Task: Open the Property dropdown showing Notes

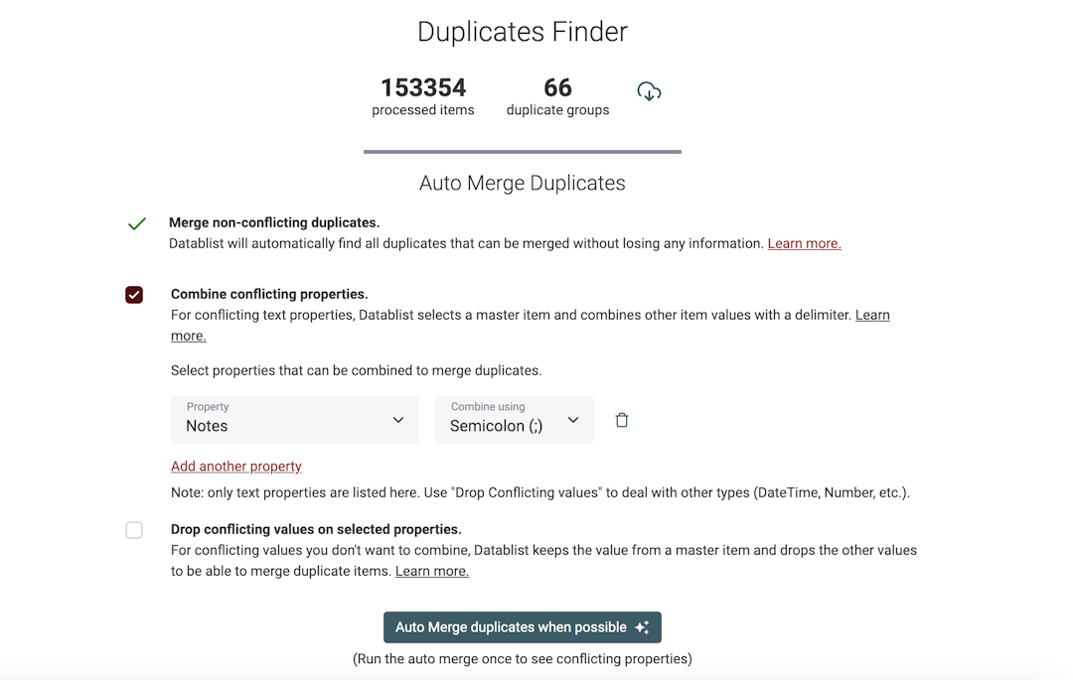Action: [294, 419]
